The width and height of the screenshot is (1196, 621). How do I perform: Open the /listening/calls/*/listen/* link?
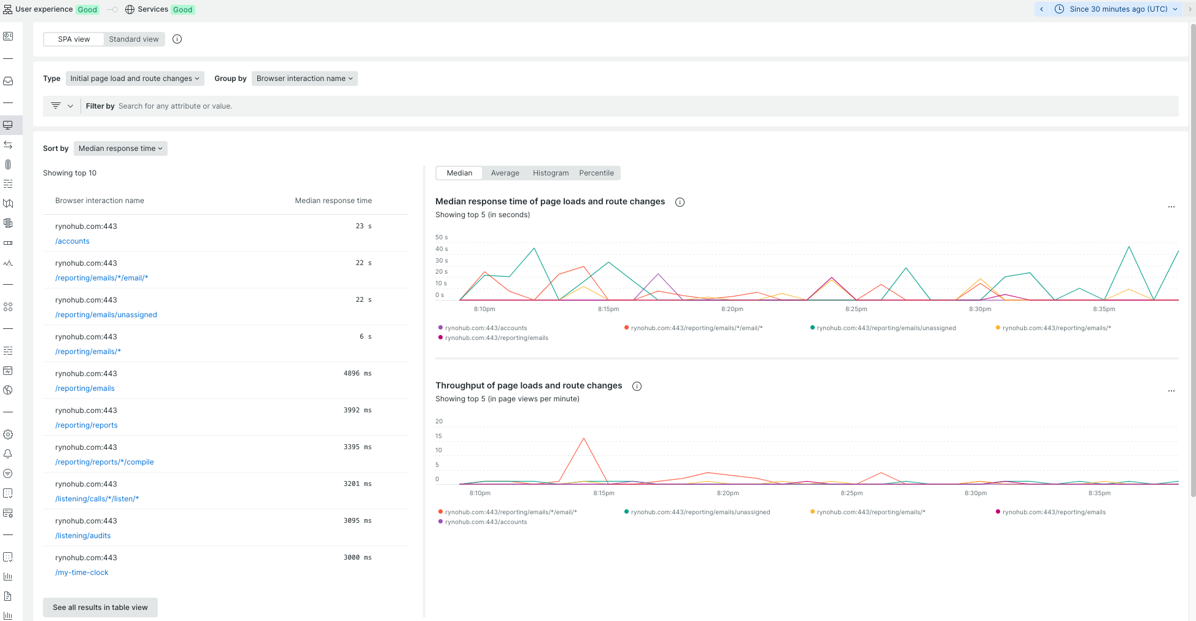(x=97, y=499)
